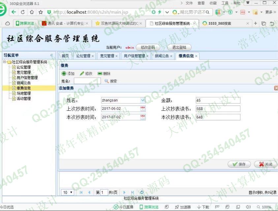Click the green shield security icon
Screen dimensions: 278x211
[49, 12]
